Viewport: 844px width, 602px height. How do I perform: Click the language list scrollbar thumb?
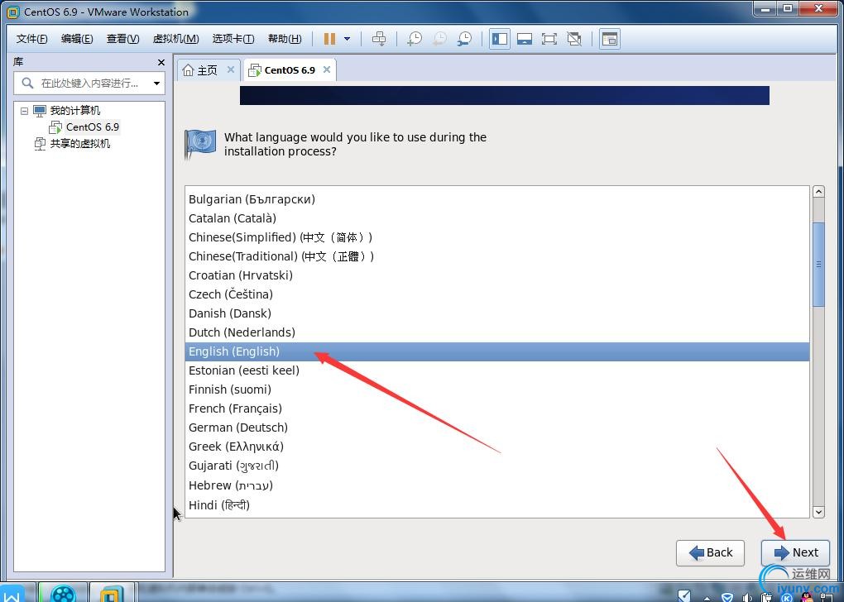(818, 264)
